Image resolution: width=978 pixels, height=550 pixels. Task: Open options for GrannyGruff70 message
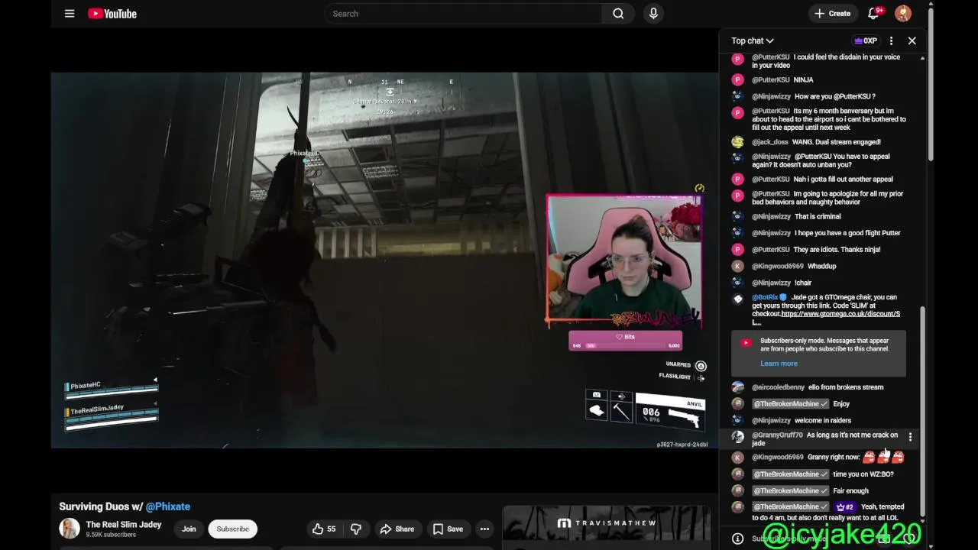point(910,437)
